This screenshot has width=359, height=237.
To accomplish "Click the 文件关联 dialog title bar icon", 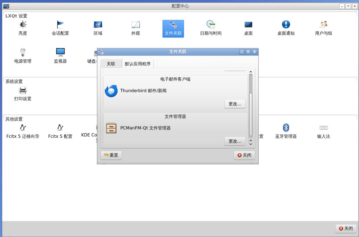I will (x=101, y=52).
